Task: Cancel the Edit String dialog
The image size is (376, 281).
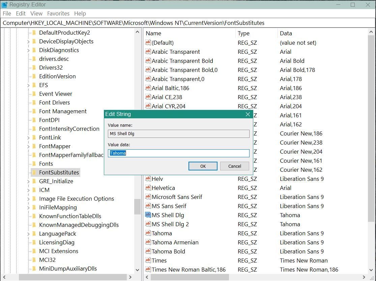Action: pyautogui.click(x=234, y=166)
